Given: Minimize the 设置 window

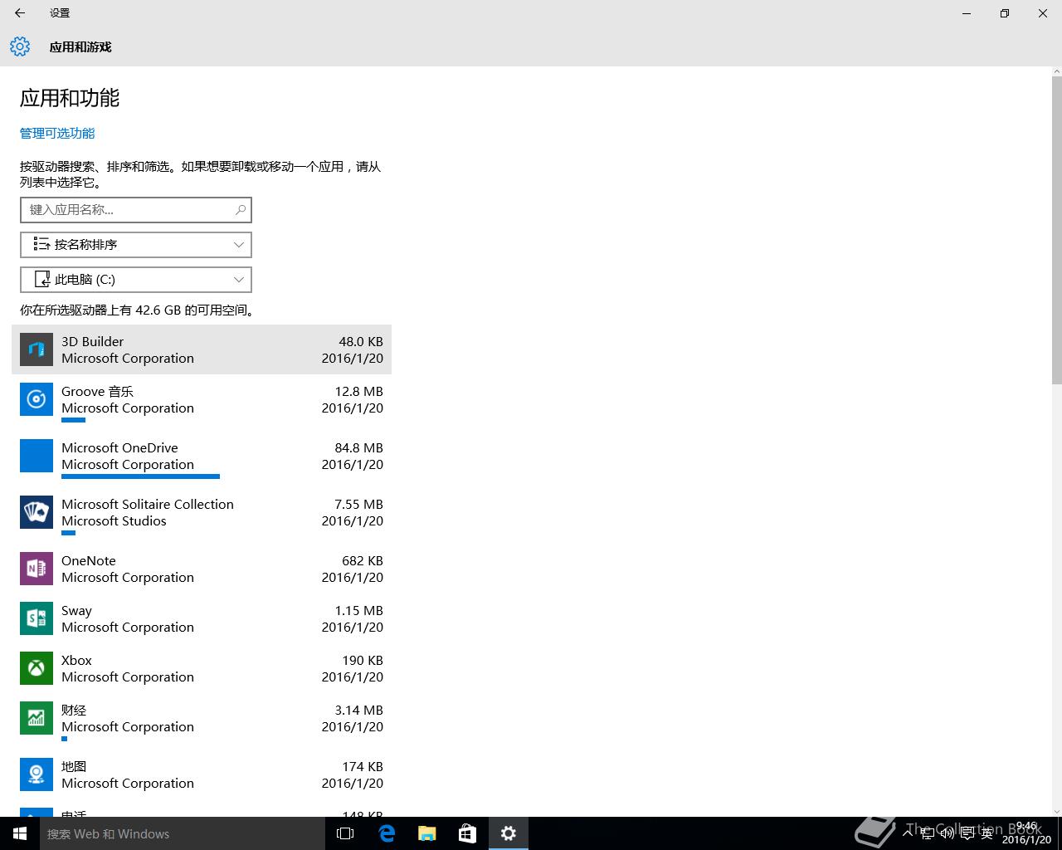Looking at the screenshot, I should (x=967, y=13).
